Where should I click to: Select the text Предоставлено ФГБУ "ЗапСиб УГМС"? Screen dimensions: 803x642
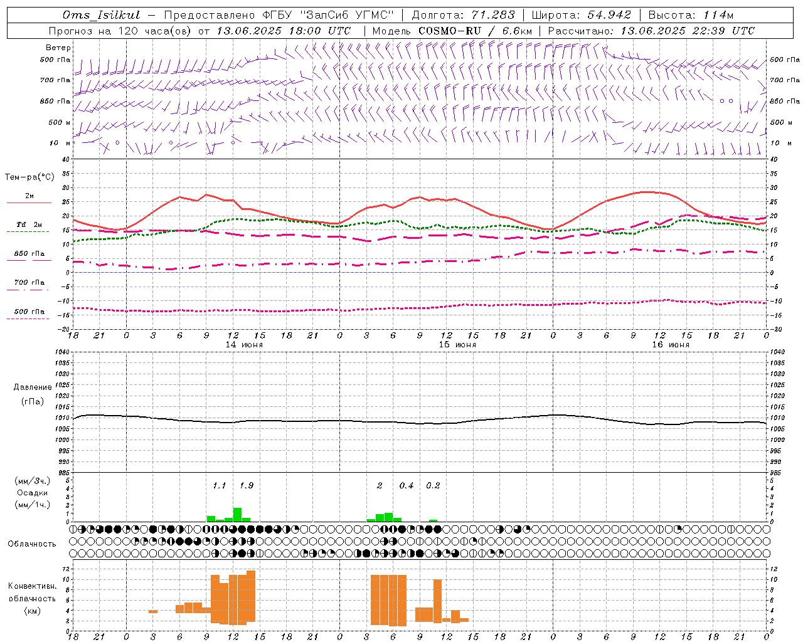pos(280,15)
